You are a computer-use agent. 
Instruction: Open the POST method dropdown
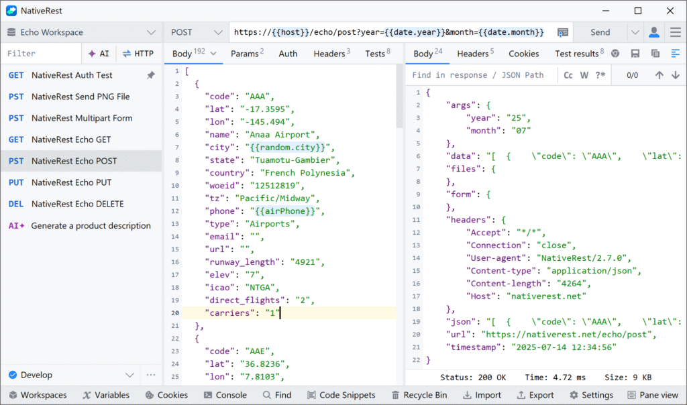197,32
